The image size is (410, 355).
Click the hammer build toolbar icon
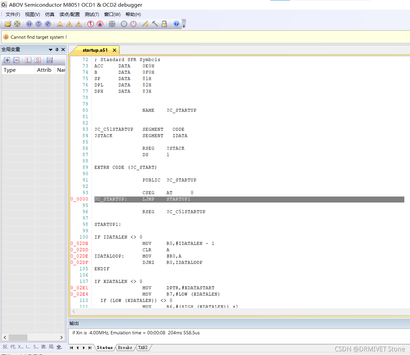coord(155,24)
